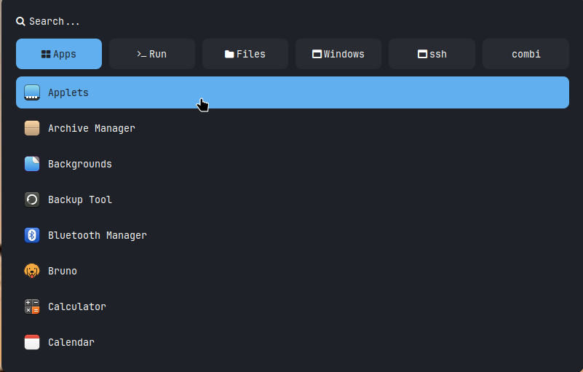583x372 pixels.
Task: Select the ssh mode tab
Action: pos(432,54)
